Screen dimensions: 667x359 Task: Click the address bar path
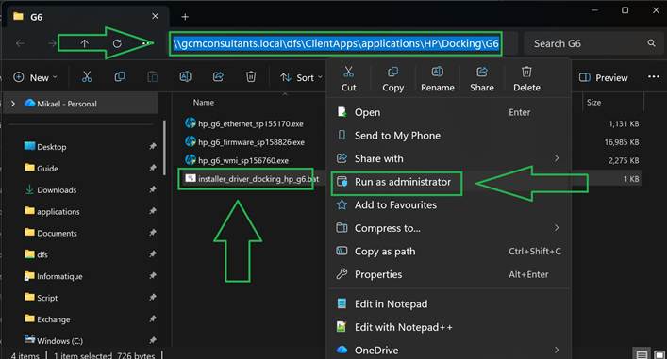[x=336, y=43]
